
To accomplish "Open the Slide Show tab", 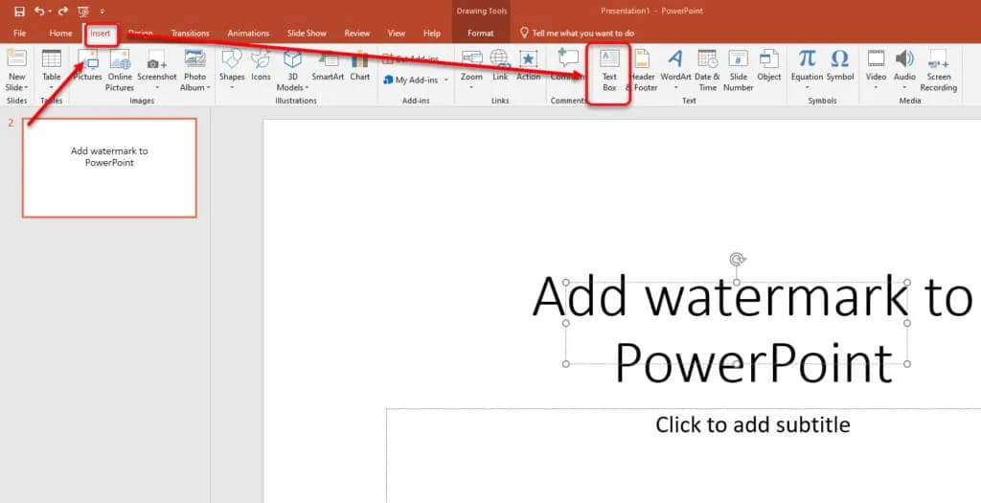I will [307, 33].
